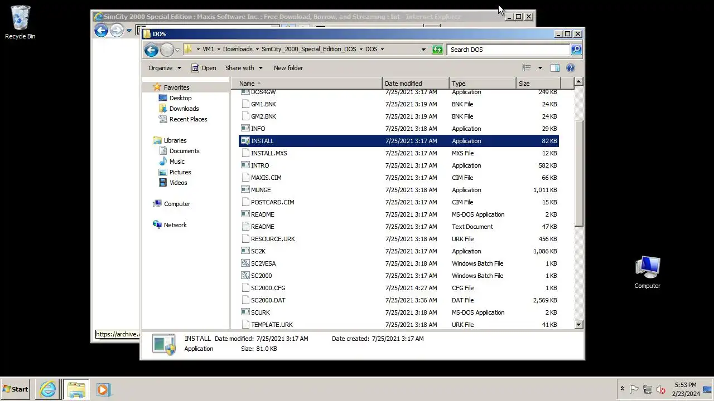The height and width of the screenshot is (401, 714).
Task: Click the green Refresh icon by address bar
Action: coord(437,50)
